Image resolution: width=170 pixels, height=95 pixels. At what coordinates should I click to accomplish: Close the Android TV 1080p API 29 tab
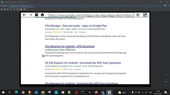(x=32, y=6)
